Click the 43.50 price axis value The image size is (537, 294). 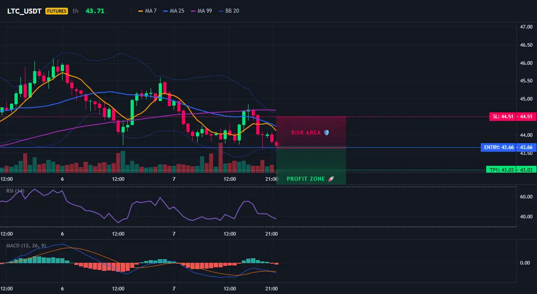(526, 153)
